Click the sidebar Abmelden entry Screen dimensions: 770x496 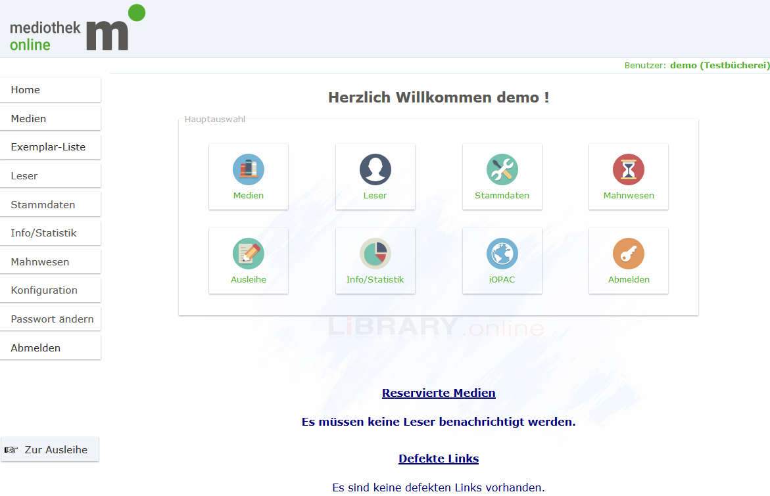(x=50, y=348)
